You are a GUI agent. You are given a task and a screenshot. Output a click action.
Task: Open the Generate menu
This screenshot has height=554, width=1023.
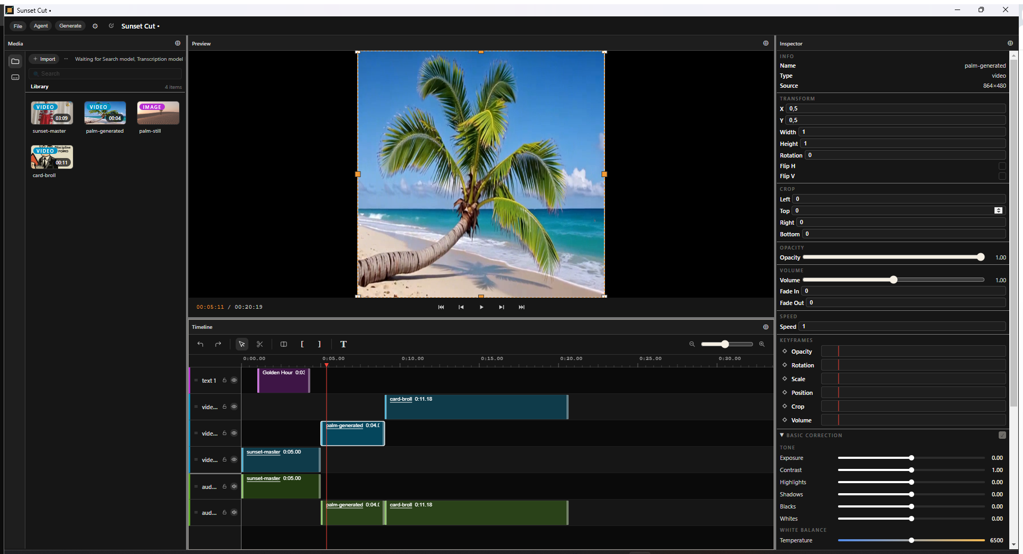pyautogui.click(x=70, y=26)
